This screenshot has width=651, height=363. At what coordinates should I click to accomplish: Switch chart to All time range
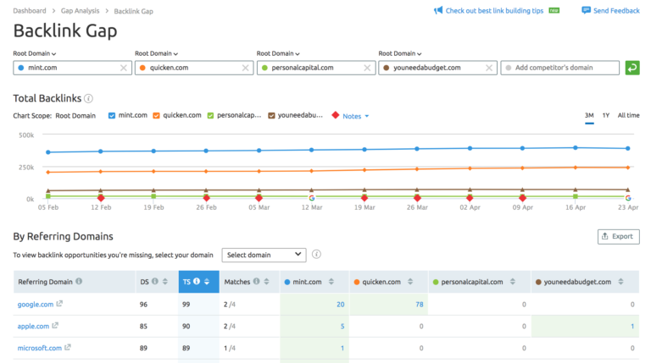tap(628, 116)
